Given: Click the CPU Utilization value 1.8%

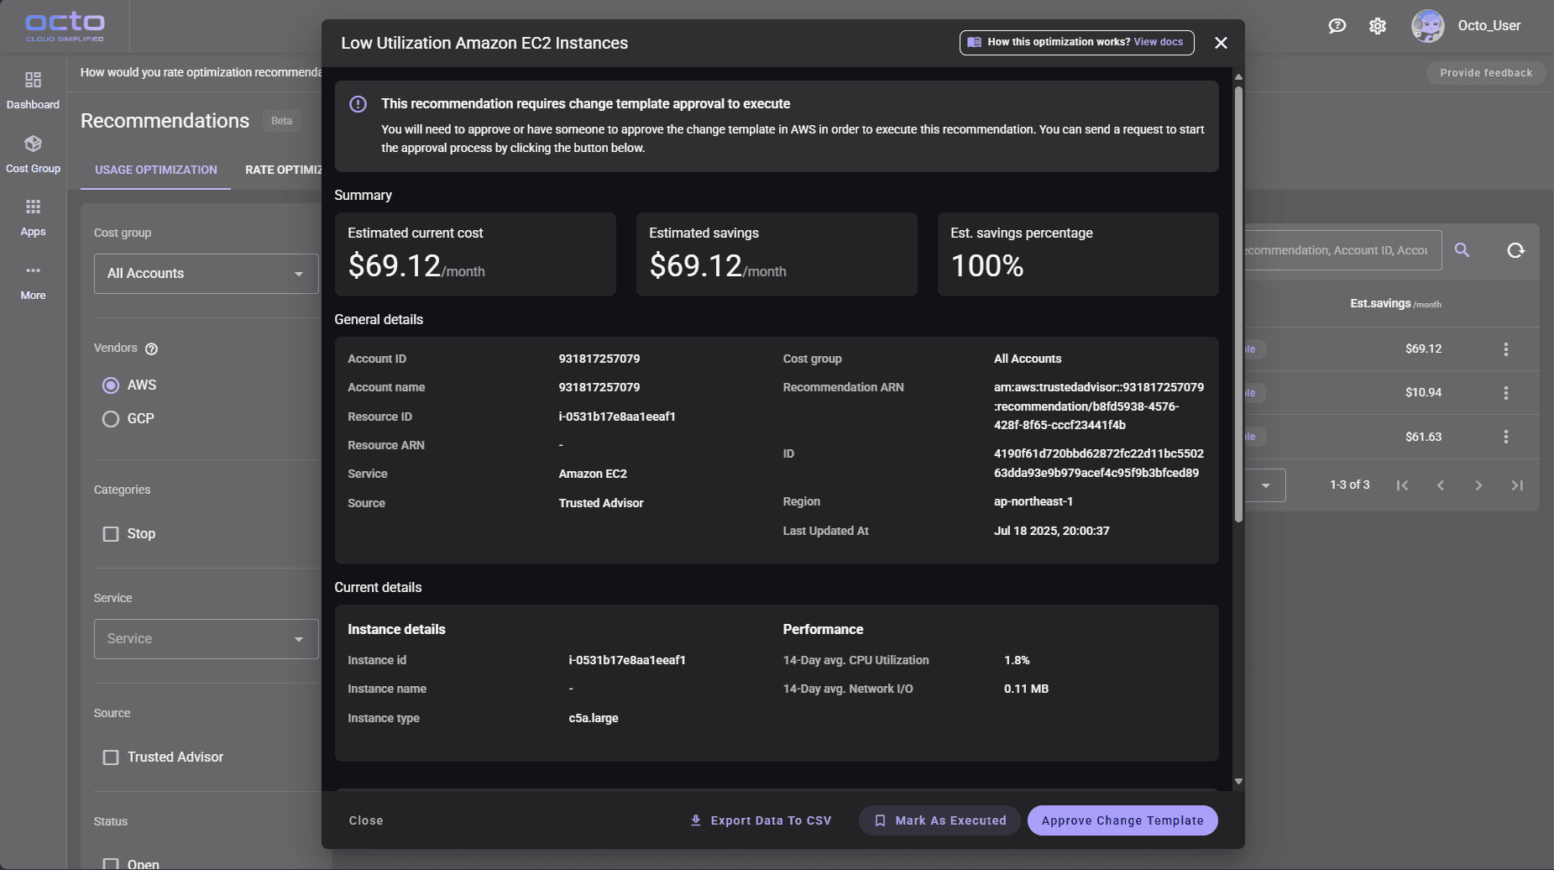Looking at the screenshot, I should (1017, 660).
